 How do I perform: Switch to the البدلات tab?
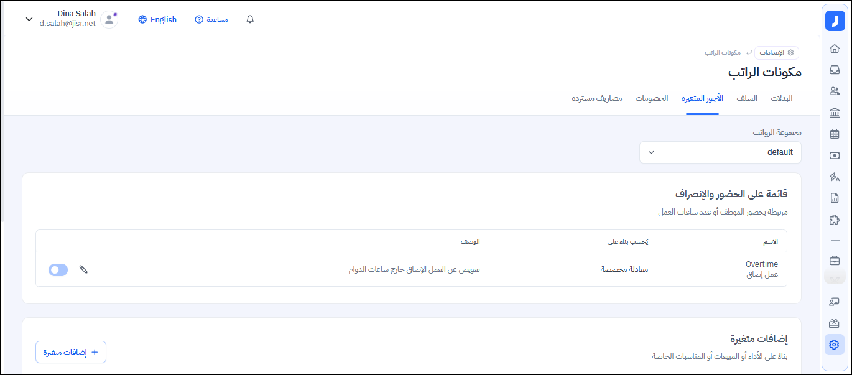coord(782,98)
